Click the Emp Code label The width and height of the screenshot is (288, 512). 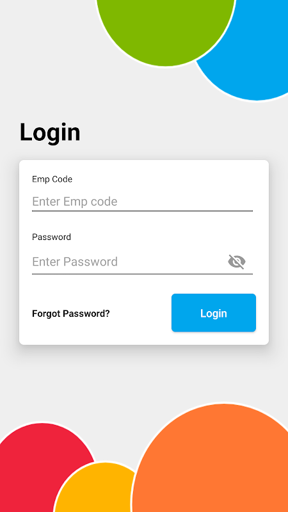point(52,179)
